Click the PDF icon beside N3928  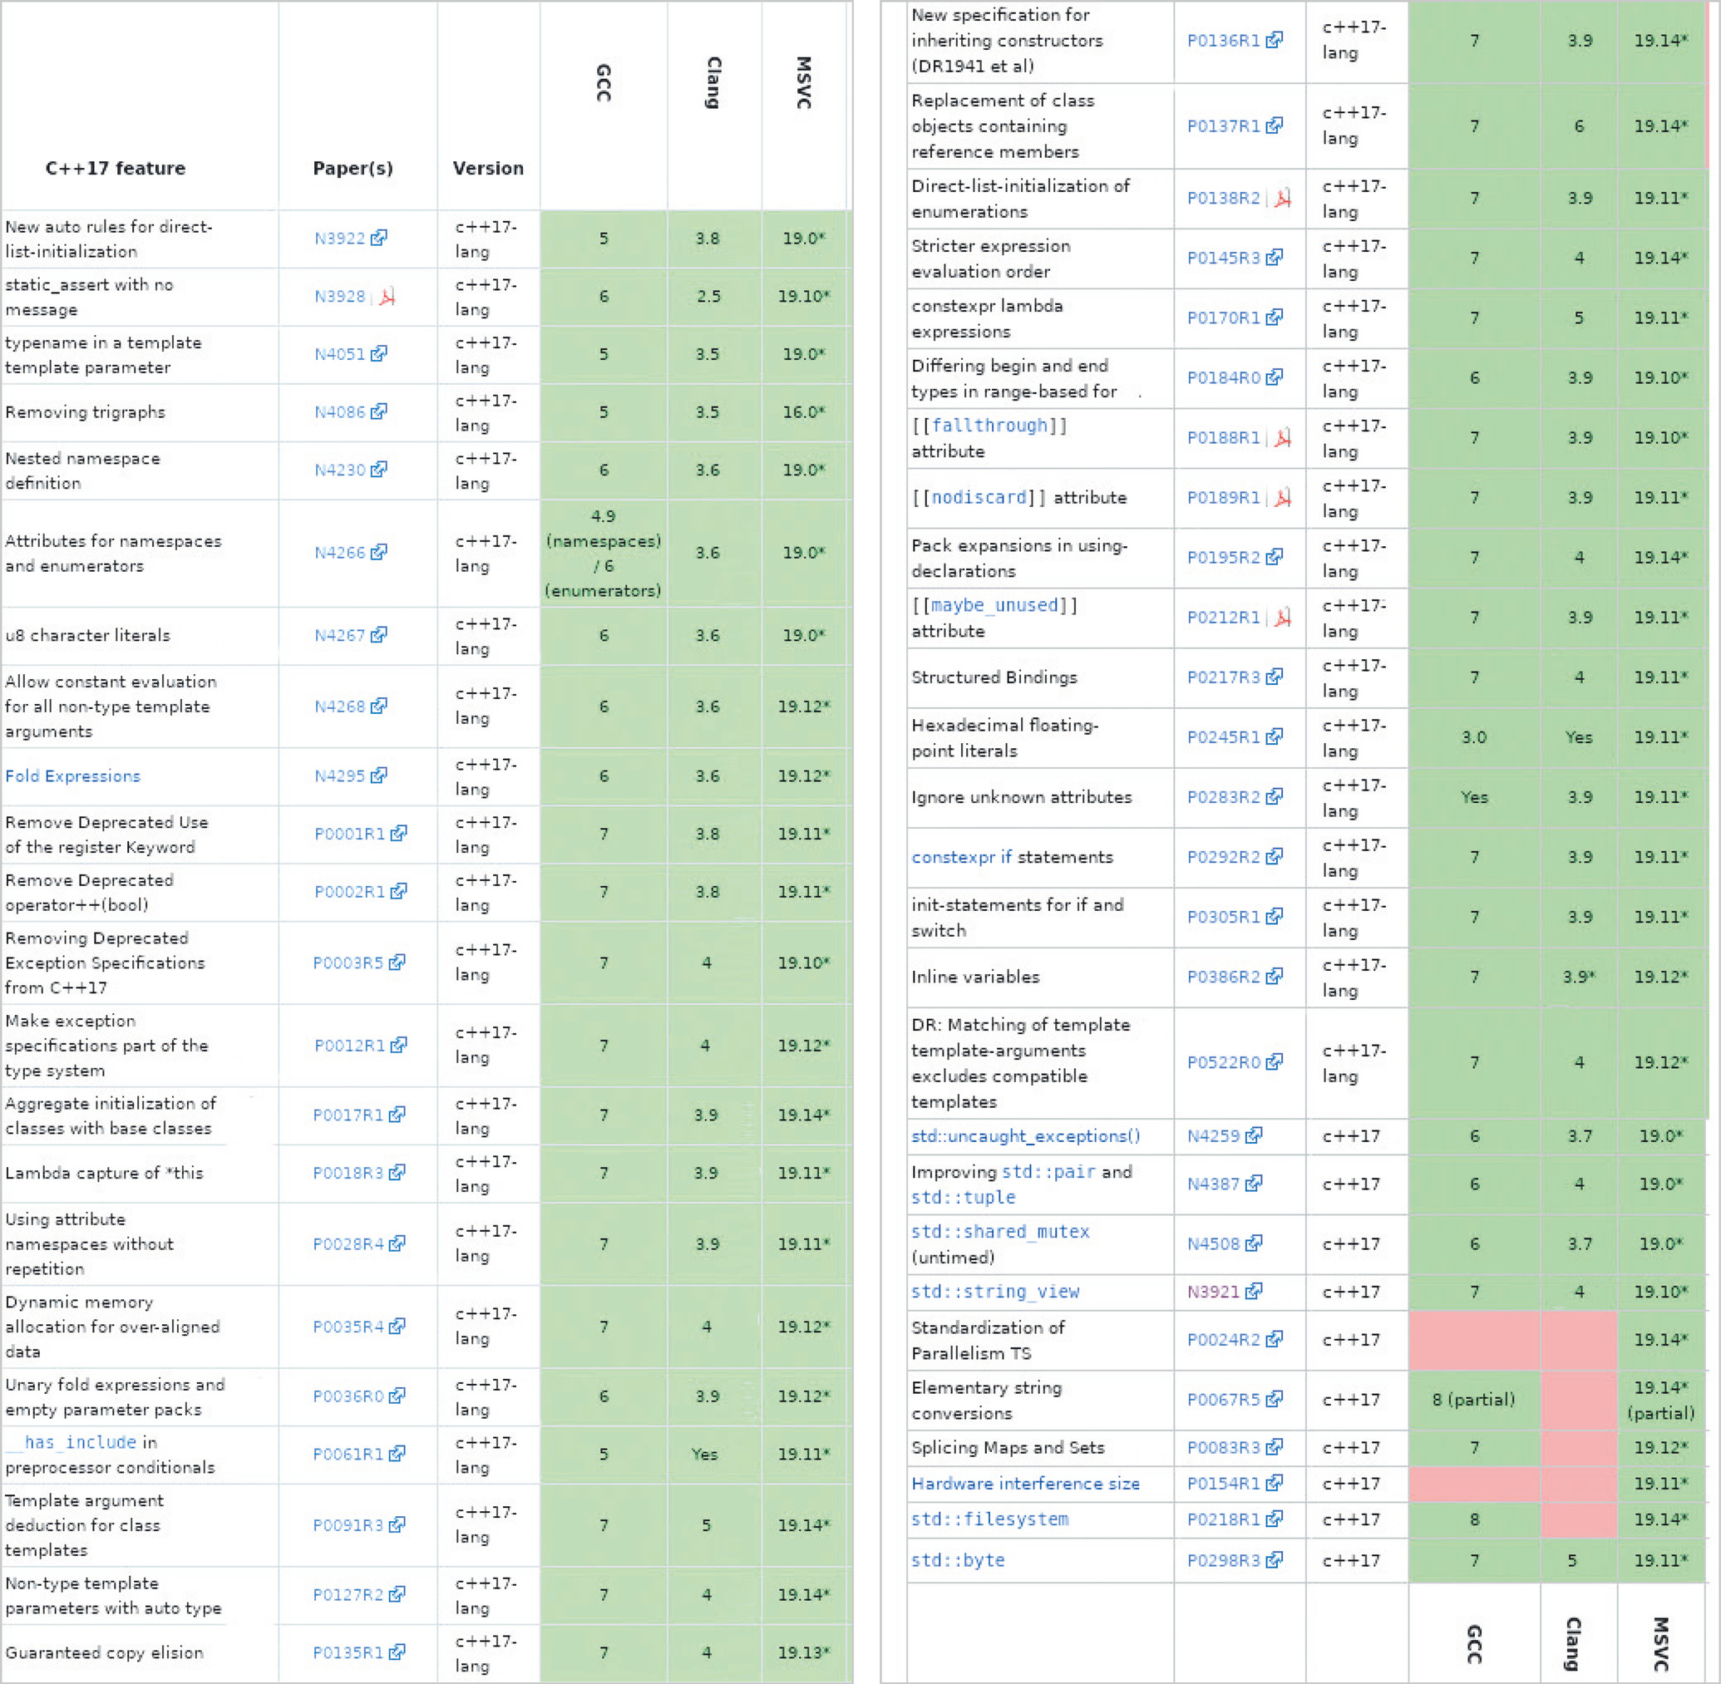click(387, 296)
